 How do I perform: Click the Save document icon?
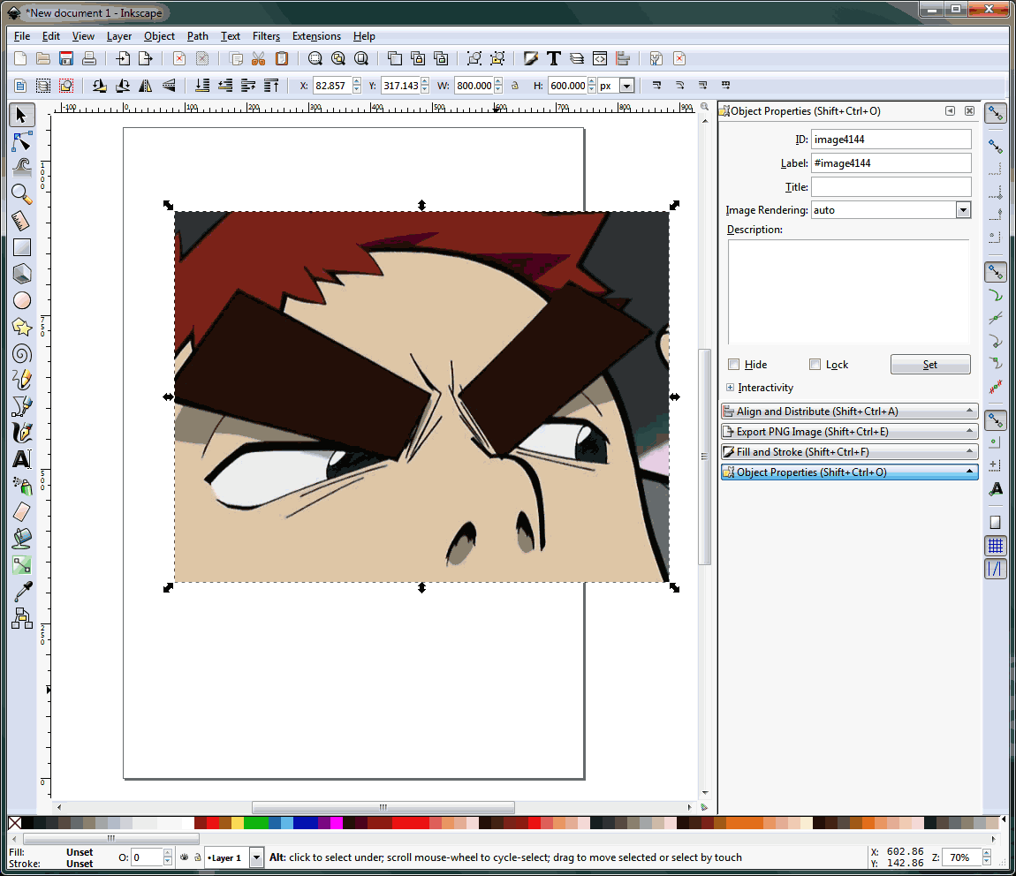click(66, 59)
